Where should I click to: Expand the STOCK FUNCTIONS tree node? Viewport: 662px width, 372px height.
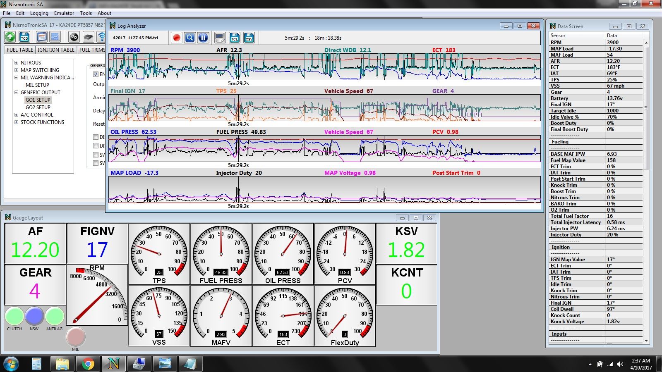point(17,122)
